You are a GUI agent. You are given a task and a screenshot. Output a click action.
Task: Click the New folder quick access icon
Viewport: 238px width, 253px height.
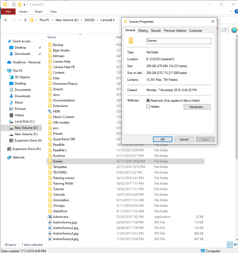[x=20, y=4]
